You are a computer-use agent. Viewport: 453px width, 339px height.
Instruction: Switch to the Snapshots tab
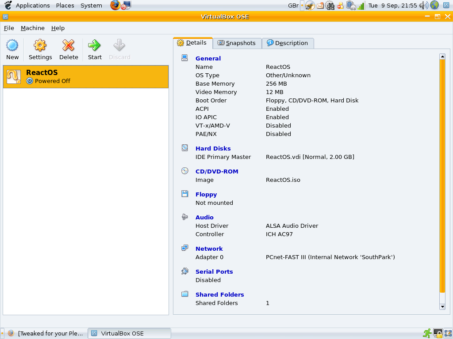point(238,43)
